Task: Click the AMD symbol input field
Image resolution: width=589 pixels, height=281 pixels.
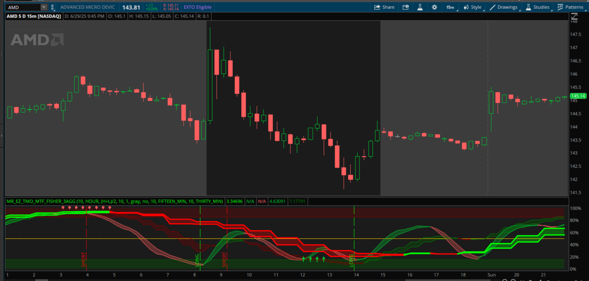Action: click(x=23, y=7)
